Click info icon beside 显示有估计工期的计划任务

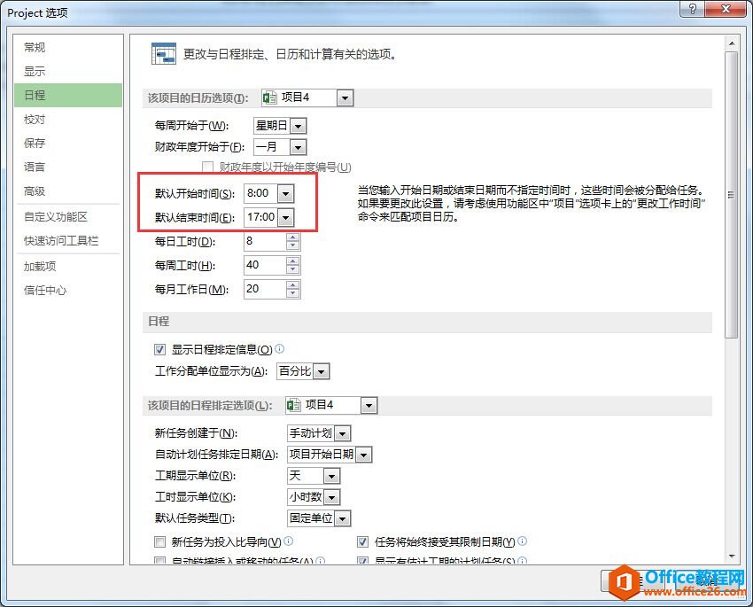524,562
